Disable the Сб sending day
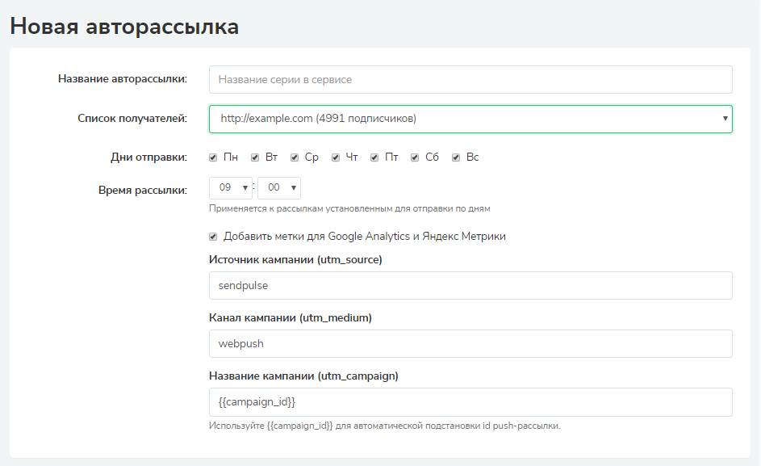761x466 pixels. pyautogui.click(x=415, y=157)
